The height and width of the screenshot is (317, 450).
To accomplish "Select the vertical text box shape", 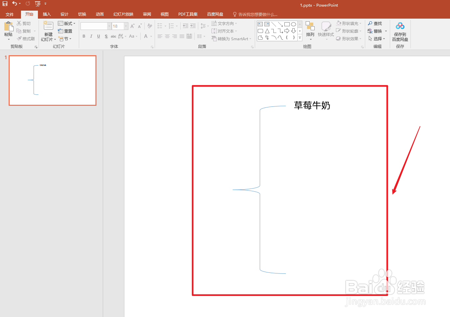I will coord(267,24).
